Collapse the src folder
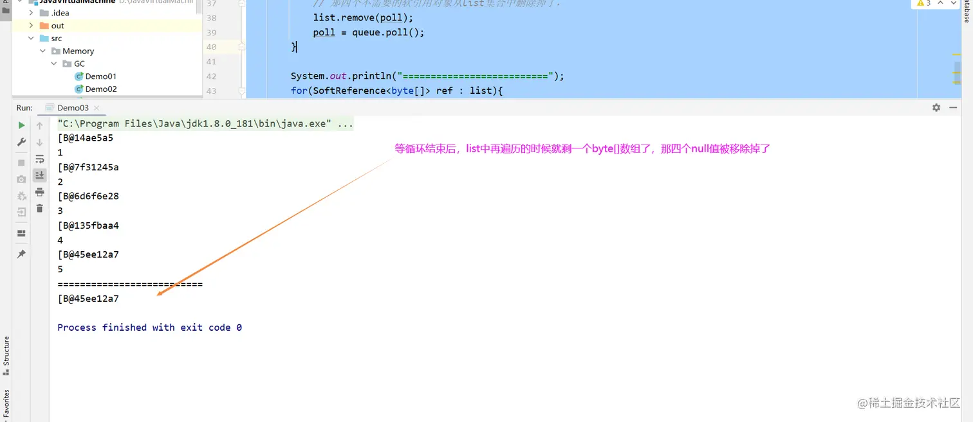This screenshot has width=973, height=422. pos(31,39)
